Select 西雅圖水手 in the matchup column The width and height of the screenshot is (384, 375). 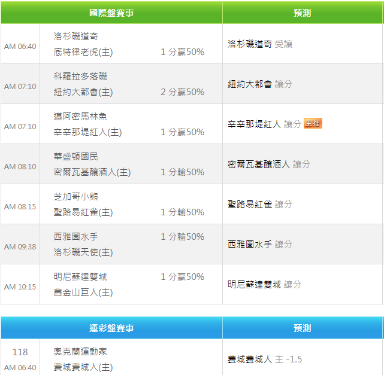pos(76,237)
